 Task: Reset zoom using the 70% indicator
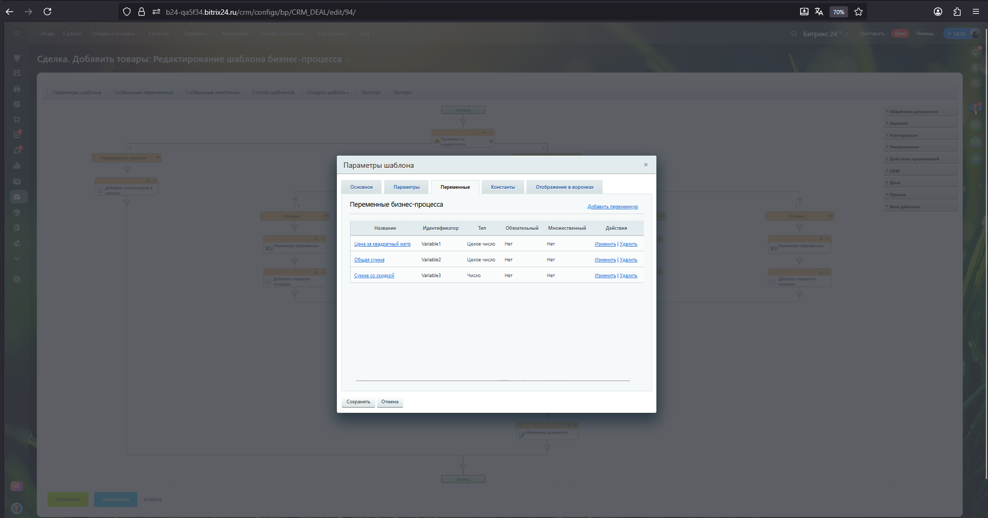click(839, 12)
